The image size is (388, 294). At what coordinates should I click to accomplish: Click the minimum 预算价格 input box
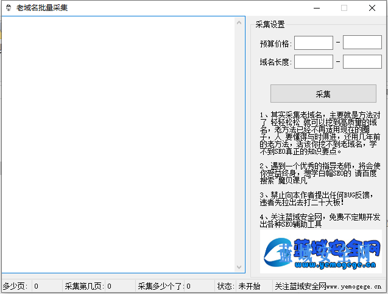pyautogui.click(x=314, y=43)
